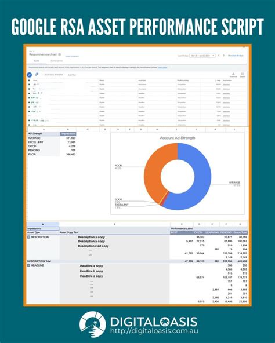275x343 pixels.
Task: Go to previous date range arrow
Action: 219,56
